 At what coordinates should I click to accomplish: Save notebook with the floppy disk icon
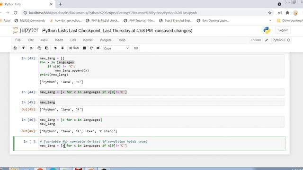click(15, 48)
